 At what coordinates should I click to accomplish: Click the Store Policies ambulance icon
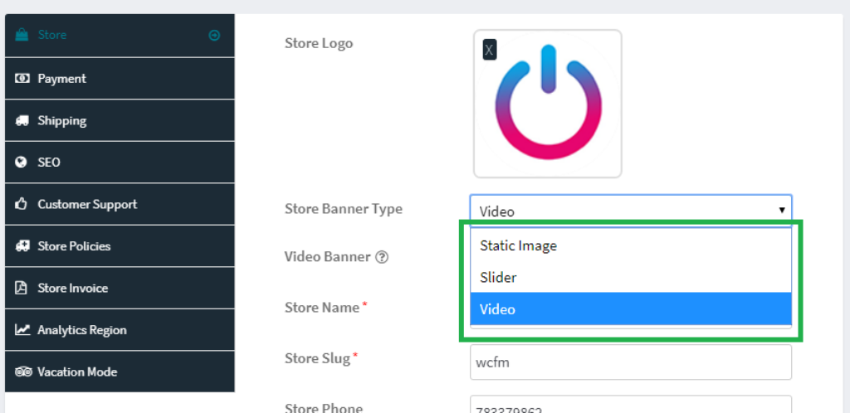22,246
